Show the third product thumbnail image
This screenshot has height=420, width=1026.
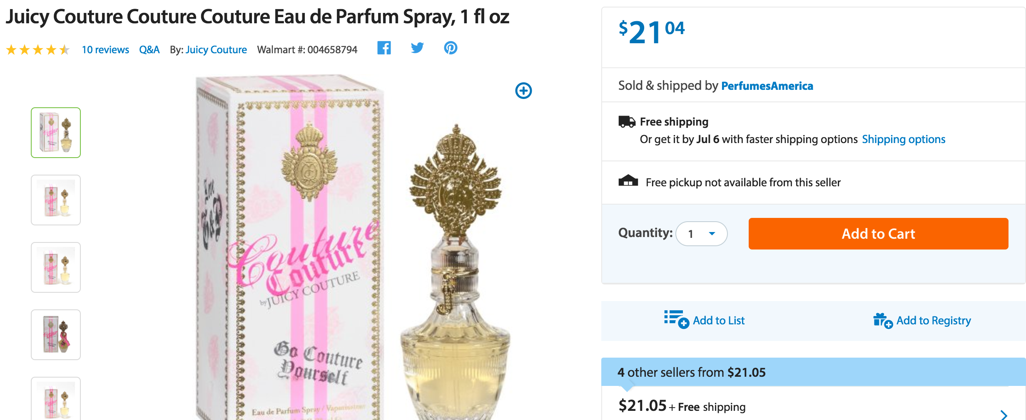click(56, 267)
